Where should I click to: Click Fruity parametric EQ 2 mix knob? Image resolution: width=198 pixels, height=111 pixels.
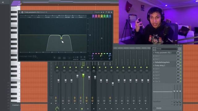pyautogui.click(x=178, y=53)
